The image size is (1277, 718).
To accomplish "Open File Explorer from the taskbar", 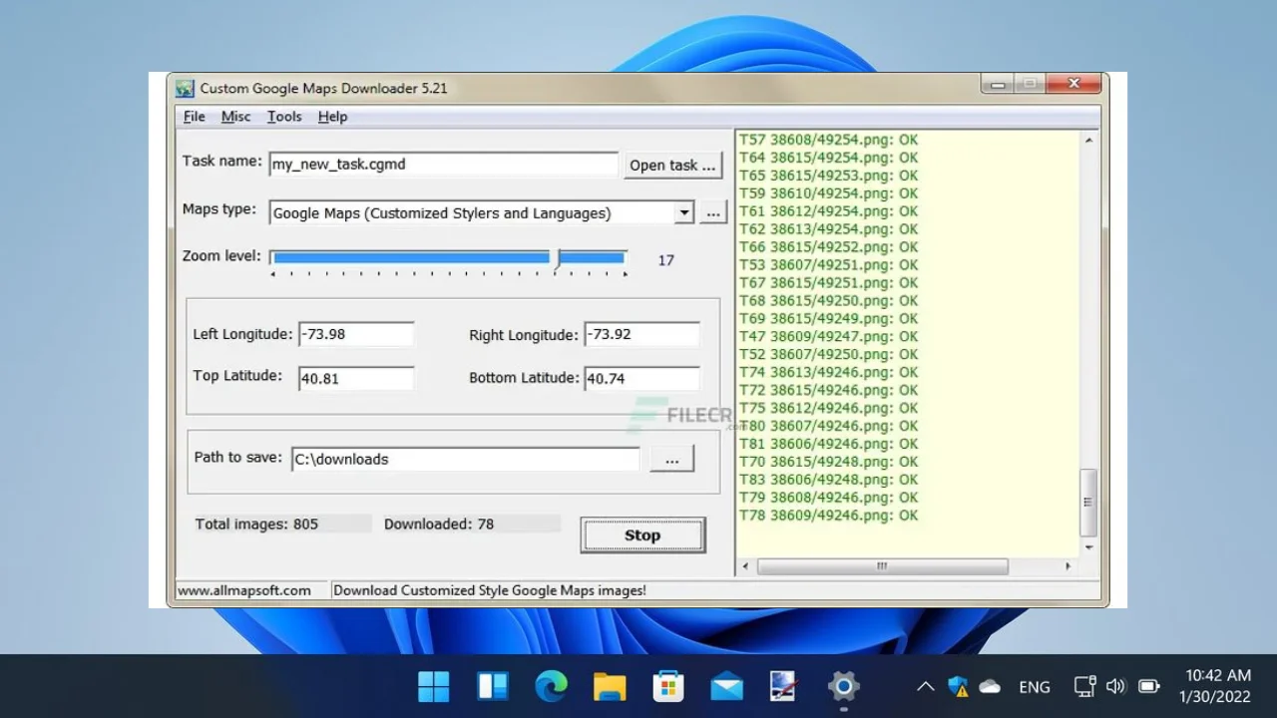I will (610, 686).
